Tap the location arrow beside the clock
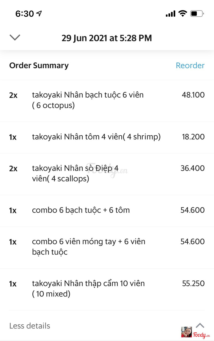The height and width of the screenshot is (341, 214). tap(39, 13)
